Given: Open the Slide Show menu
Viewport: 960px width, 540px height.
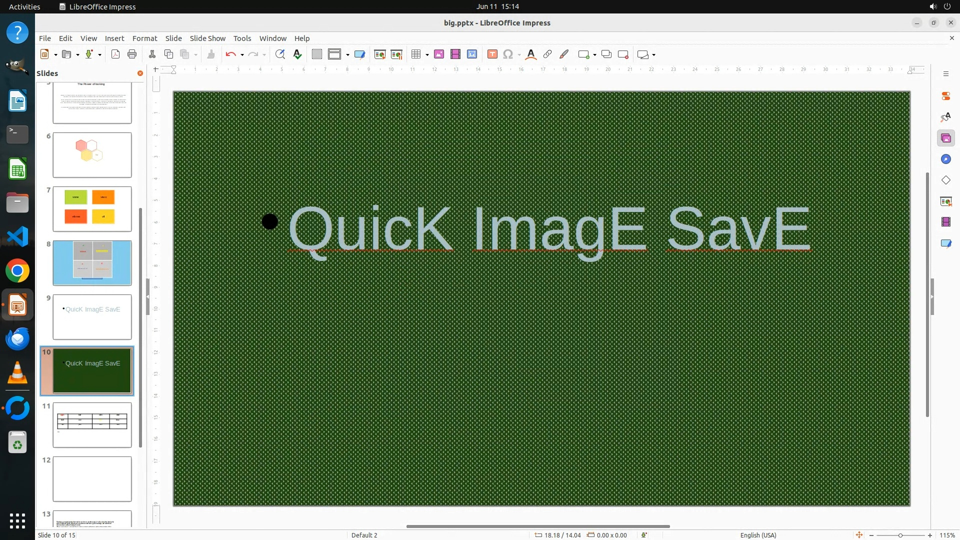Looking at the screenshot, I should 207,38.
